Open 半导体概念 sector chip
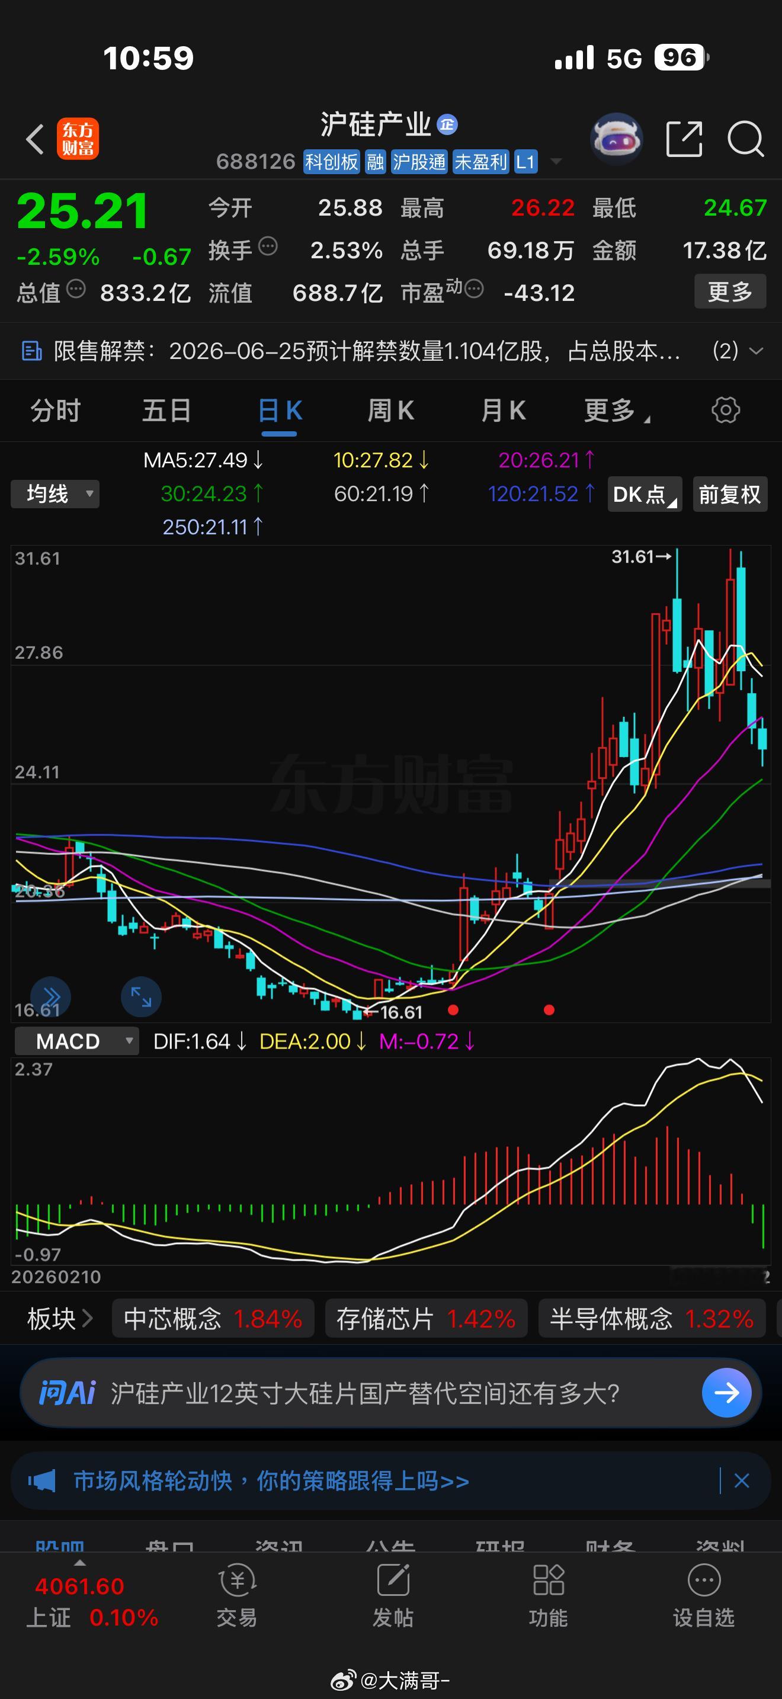Screen dimensions: 782x1699 click(652, 1319)
